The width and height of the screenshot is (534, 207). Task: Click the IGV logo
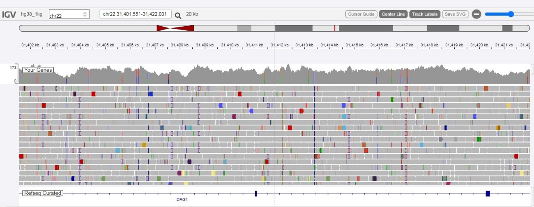[x=9, y=14]
